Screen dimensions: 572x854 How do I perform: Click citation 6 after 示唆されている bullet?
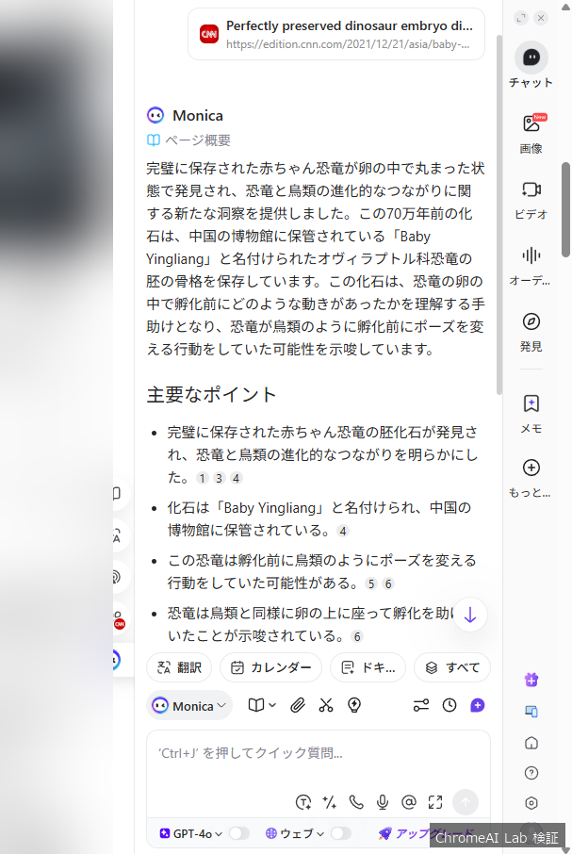click(357, 636)
